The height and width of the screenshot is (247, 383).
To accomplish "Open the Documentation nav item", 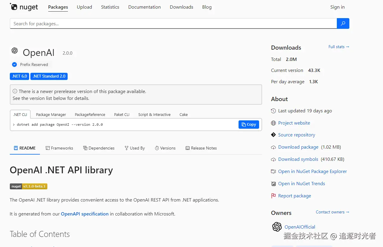I will [x=144, y=7].
